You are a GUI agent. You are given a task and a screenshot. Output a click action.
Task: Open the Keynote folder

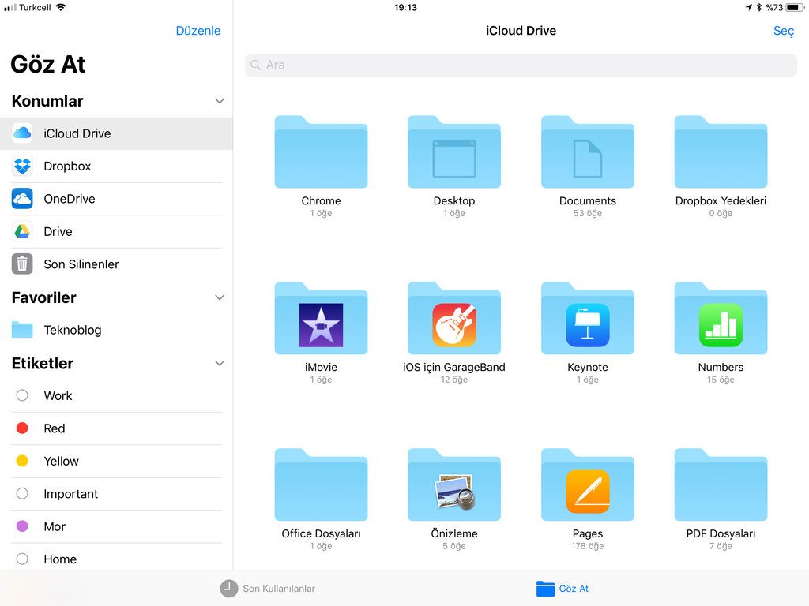(x=587, y=319)
